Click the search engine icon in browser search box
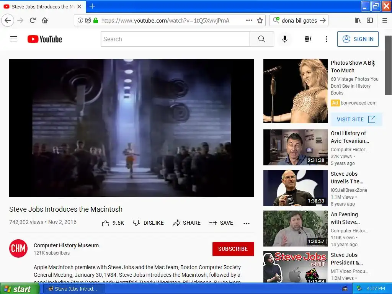 pos(276,20)
